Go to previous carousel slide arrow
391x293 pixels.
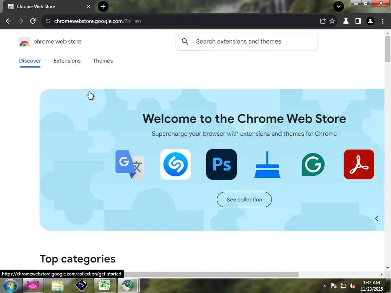pos(377,219)
